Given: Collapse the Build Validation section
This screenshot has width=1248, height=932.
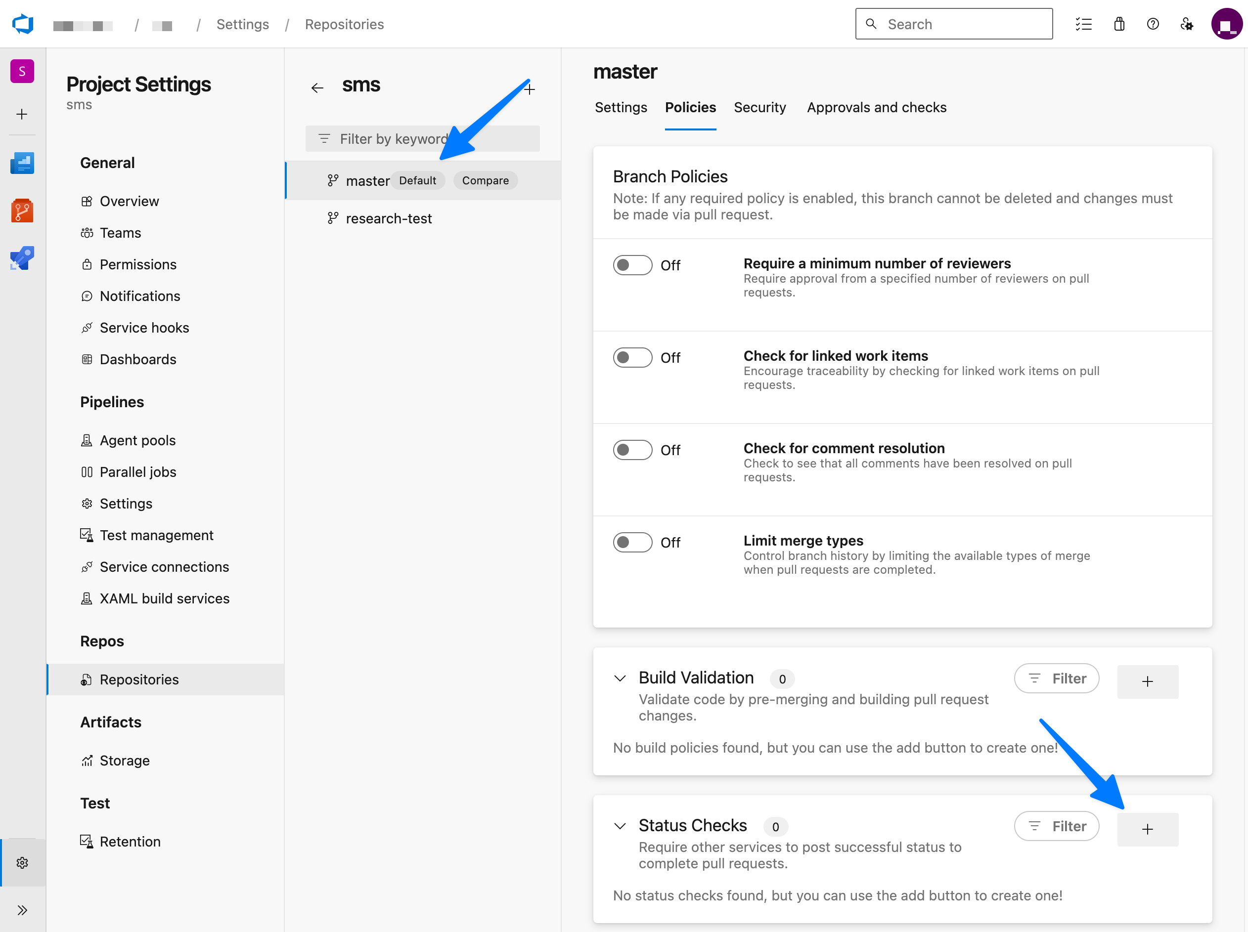Looking at the screenshot, I should click(x=620, y=678).
